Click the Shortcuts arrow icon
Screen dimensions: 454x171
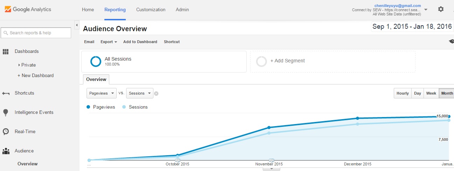pos(6,93)
